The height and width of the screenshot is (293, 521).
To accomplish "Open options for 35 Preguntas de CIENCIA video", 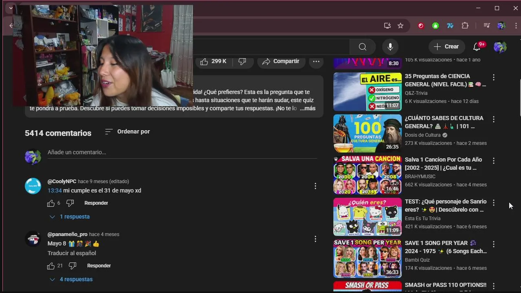I will [x=493, y=77].
